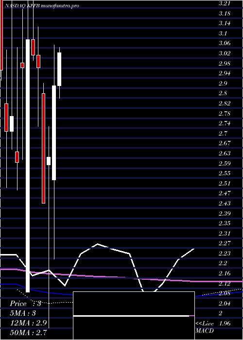Click the 2.55 price axis label
243x340 pixels.
225,173
